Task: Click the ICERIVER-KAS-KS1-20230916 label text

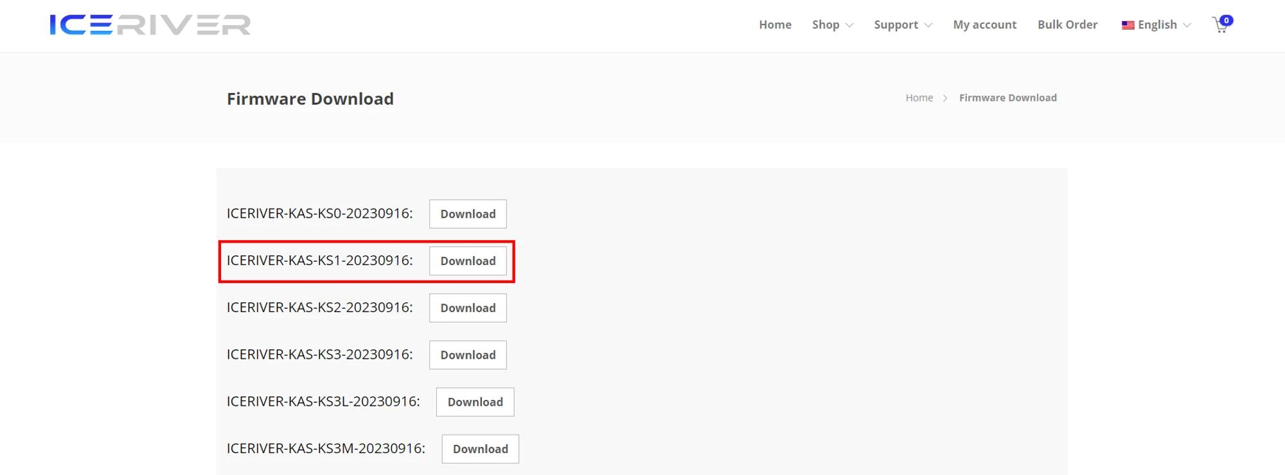Action: 319,261
